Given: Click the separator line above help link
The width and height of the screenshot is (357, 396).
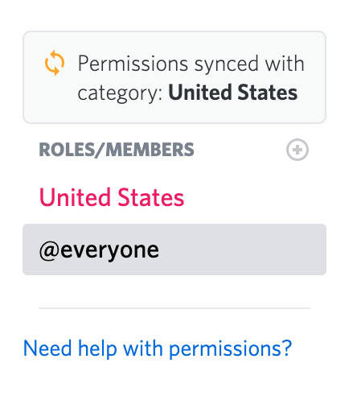Looking at the screenshot, I should (174, 308).
